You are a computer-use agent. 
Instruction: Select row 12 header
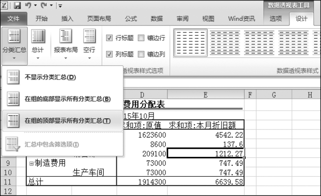(x=8, y=191)
